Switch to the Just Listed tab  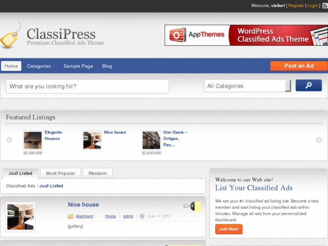point(20,173)
